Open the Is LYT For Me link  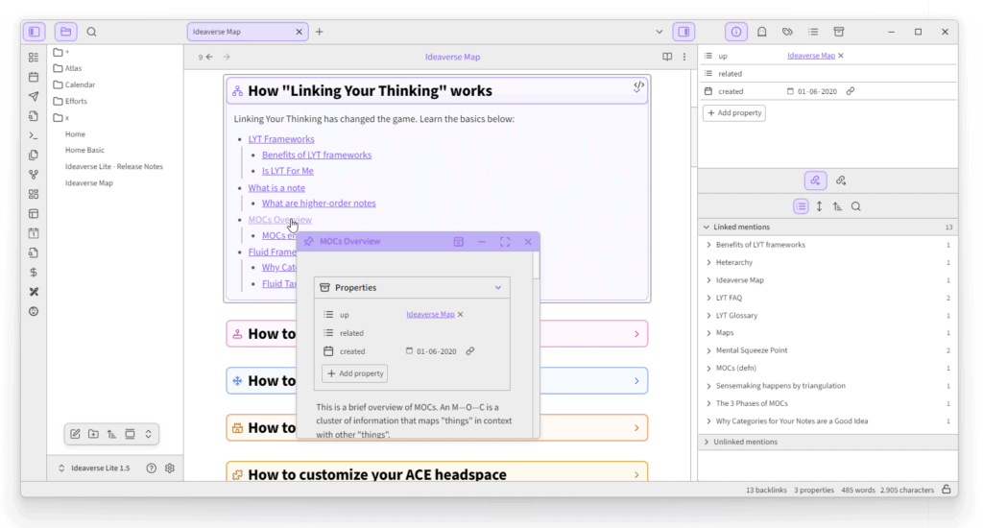[x=288, y=171]
